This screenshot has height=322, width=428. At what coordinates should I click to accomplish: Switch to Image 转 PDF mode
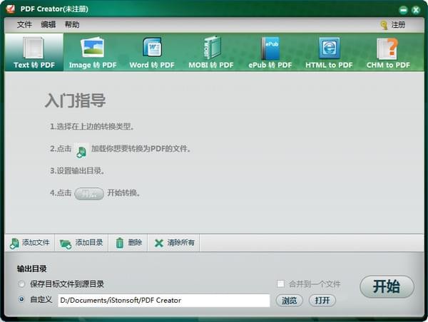[x=93, y=52]
